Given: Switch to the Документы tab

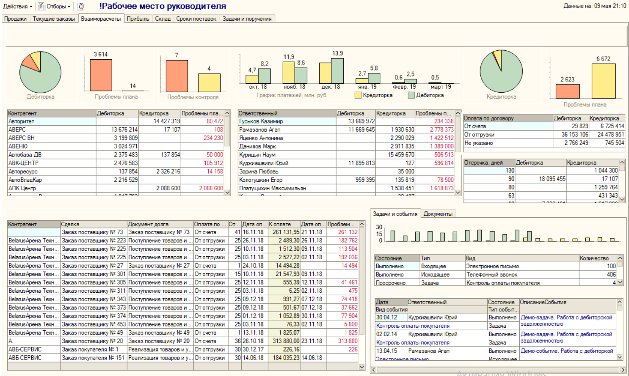Looking at the screenshot, I should coord(438,214).
